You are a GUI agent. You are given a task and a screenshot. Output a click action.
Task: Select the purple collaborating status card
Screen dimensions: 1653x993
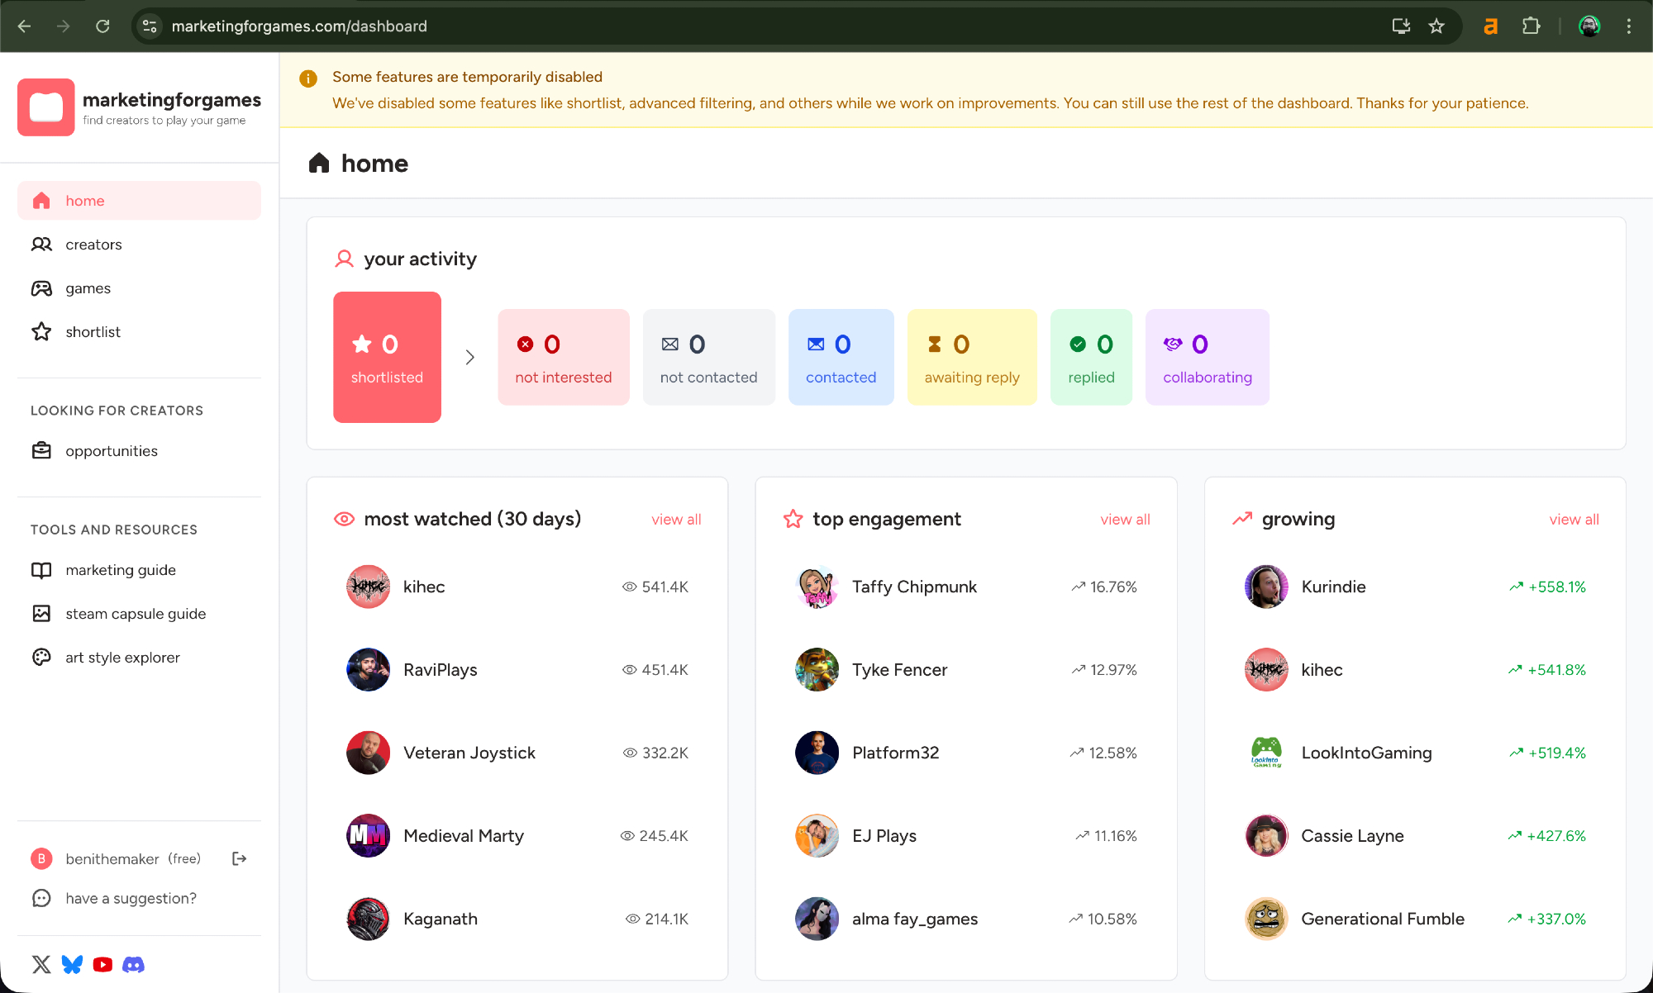1207,357
